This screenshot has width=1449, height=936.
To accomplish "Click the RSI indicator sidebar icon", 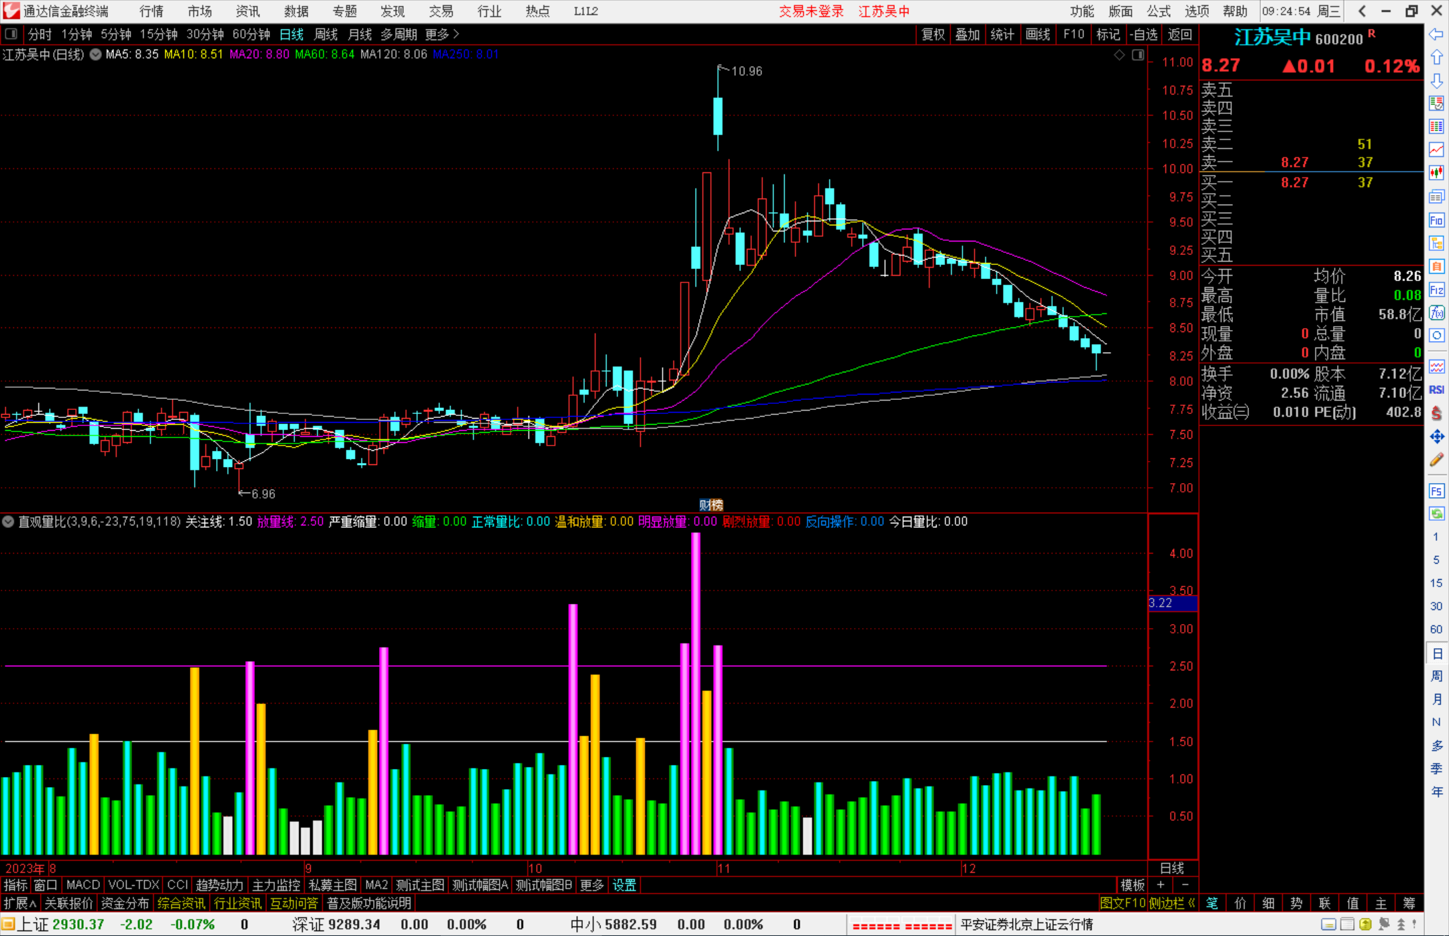I will (x=1436, y=390).
